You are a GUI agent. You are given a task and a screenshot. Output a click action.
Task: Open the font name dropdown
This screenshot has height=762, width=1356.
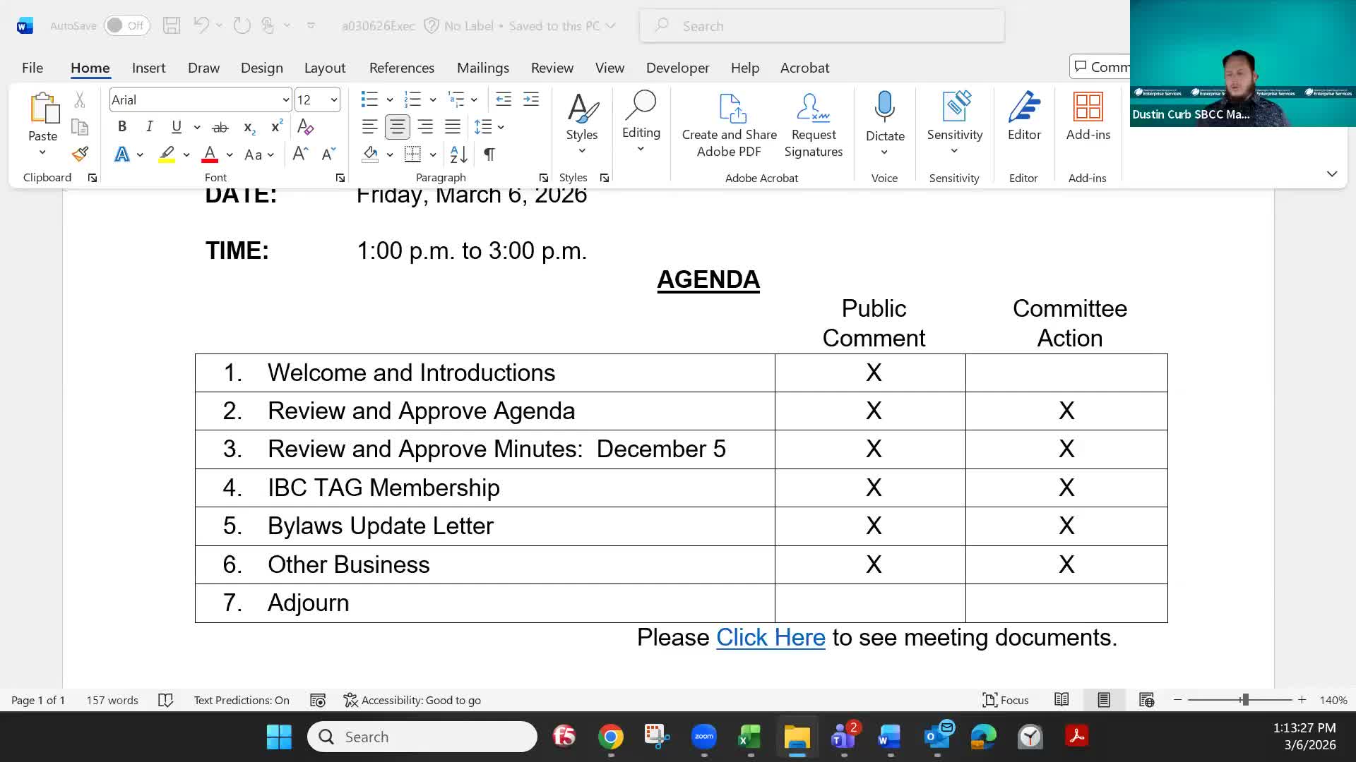285,100
